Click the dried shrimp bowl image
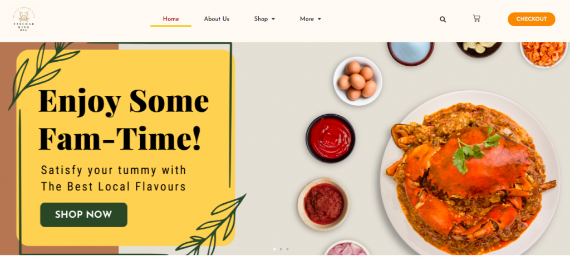This screenshot has width=570, height=260. [544, 54]
